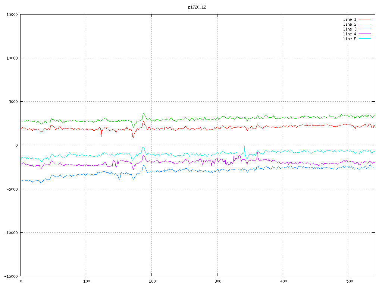Click the x-axis label 200

(152, 282)
